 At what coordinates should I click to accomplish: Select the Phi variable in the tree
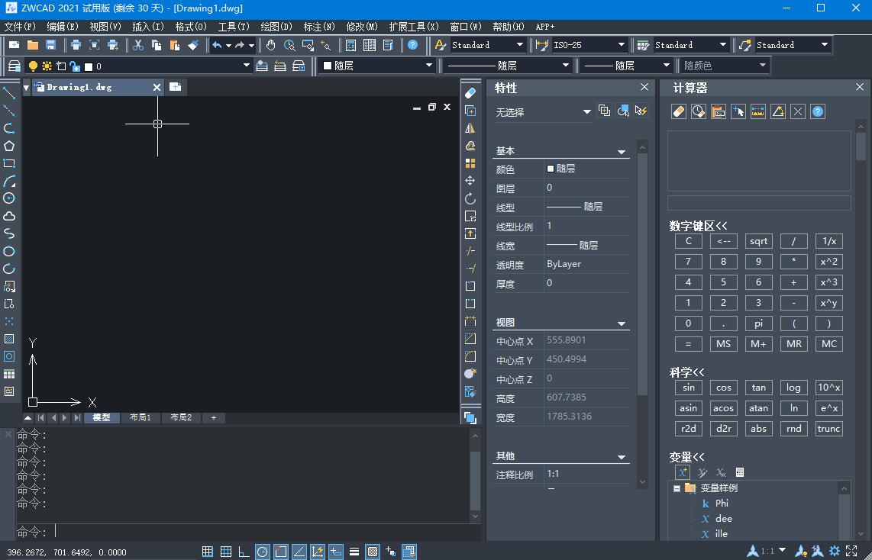pyautogui.click(x=722, y=504)
